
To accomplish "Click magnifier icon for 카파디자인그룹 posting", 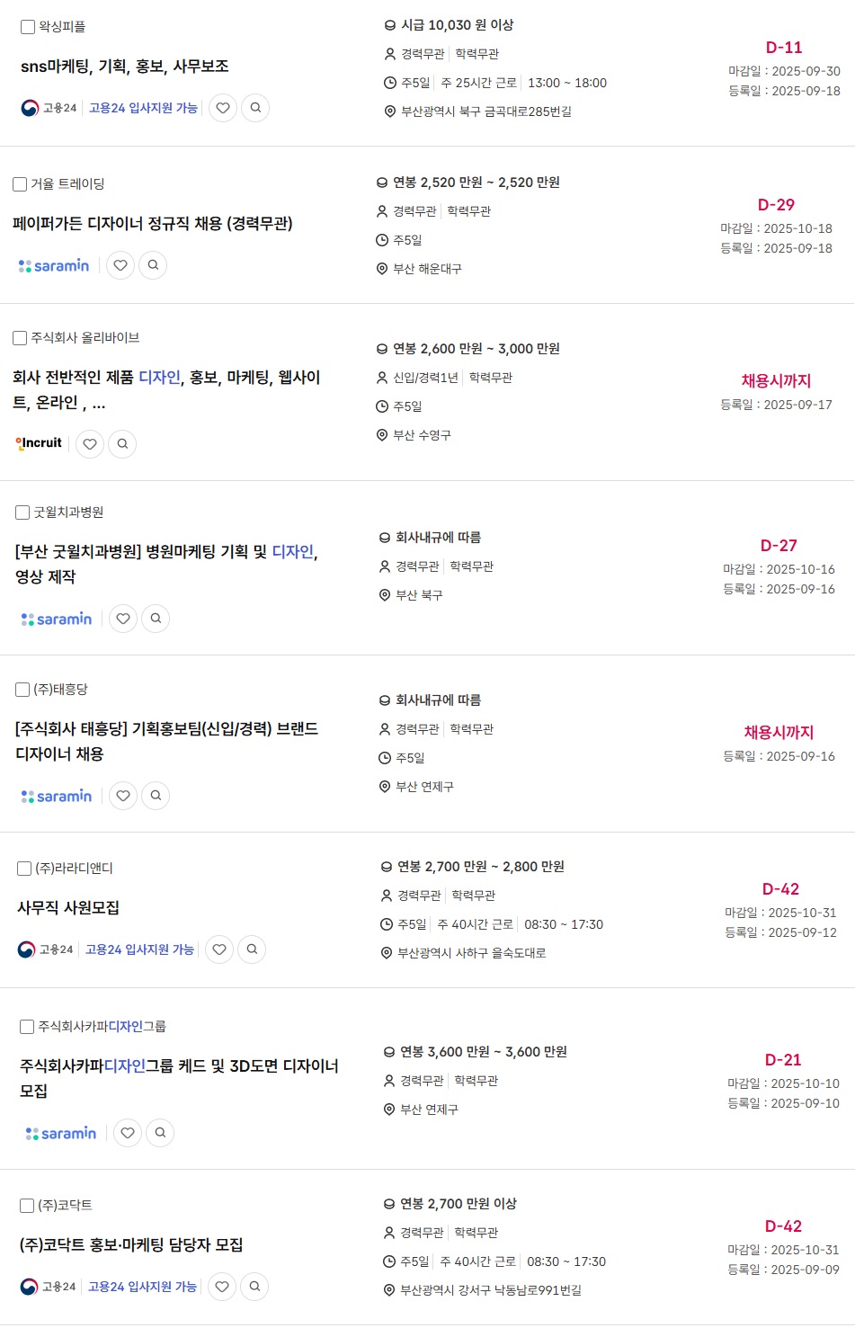I will [160, 1133].
